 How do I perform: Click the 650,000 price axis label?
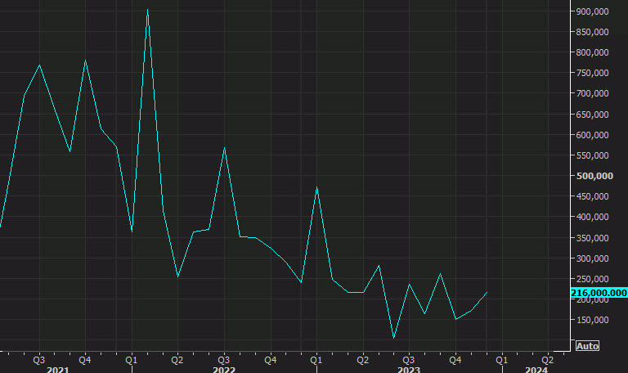point(592,115)
